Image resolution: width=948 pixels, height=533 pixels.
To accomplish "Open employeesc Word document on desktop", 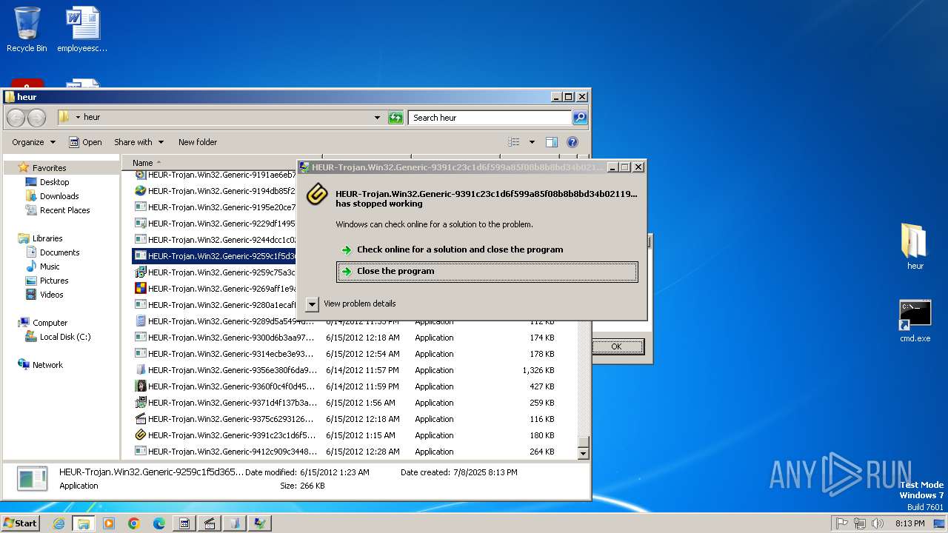I will click(x=82, y=30).
